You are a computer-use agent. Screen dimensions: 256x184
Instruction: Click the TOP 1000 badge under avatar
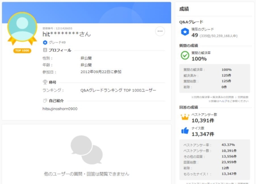point(22,50)
